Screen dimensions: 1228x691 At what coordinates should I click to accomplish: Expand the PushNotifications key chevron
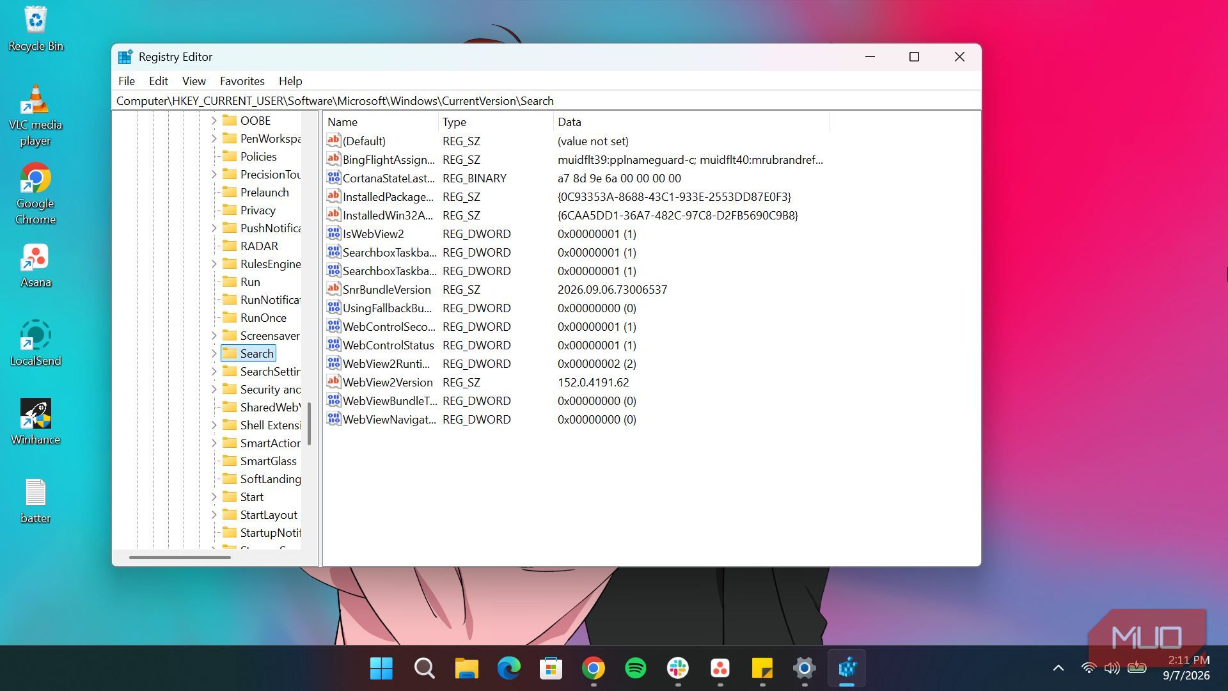pos(214,228)
